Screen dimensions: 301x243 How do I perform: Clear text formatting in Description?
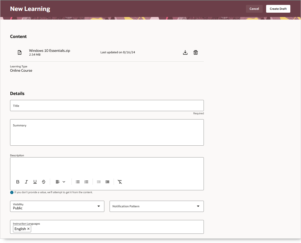tap(120, 182)
